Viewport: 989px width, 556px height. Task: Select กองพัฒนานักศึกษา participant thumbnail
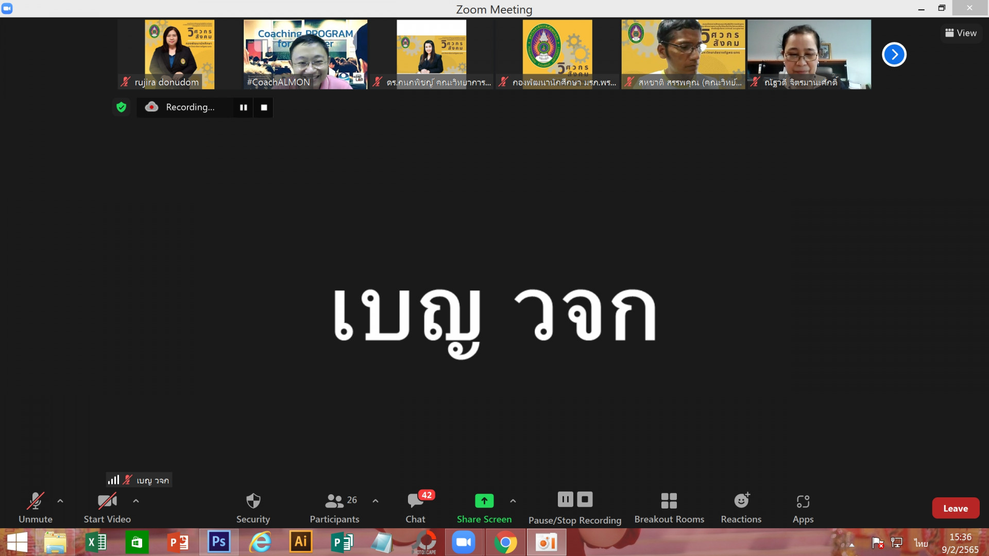(557, 55)
